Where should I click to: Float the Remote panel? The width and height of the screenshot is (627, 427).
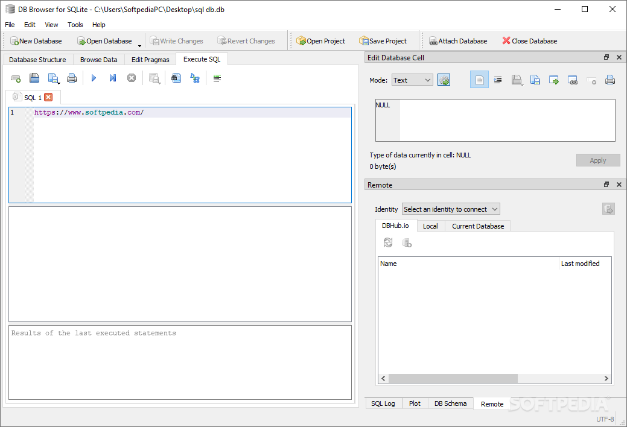click(x=606, y=185)
